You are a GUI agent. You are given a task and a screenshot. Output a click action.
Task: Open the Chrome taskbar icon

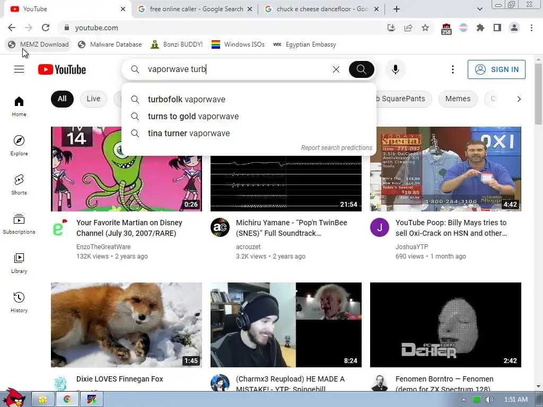click(x=67, y=400)
